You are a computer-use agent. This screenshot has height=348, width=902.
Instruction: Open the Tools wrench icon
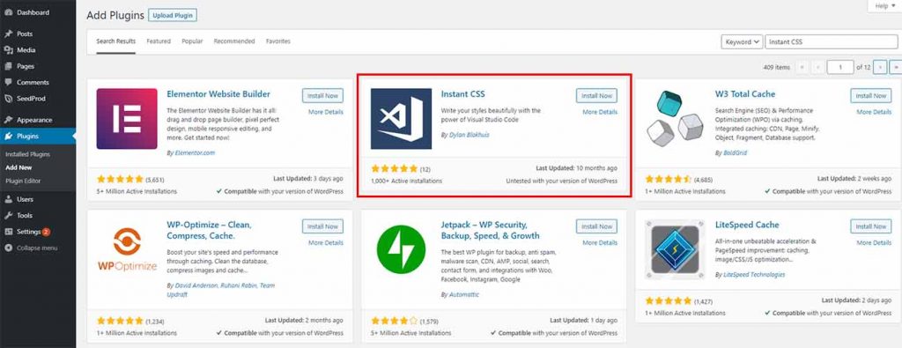coord(8,215)
